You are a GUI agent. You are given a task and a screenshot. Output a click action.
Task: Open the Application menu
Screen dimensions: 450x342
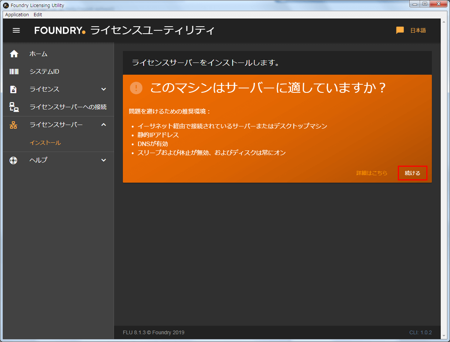[17, 14]
